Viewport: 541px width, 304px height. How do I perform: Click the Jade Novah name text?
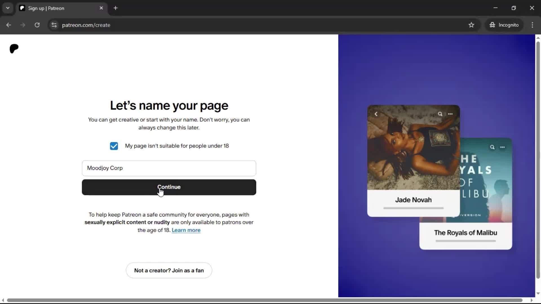(x=413, y=200)
